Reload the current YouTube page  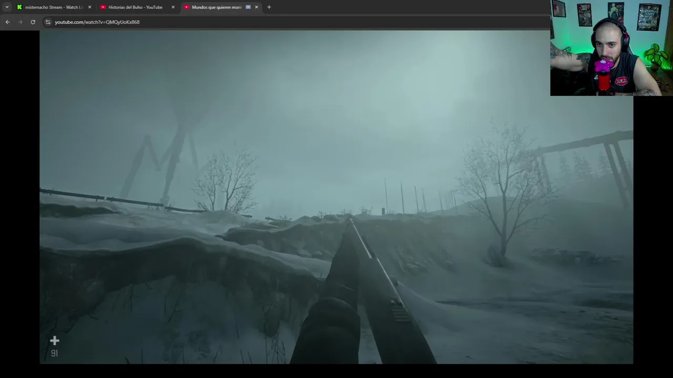(33, 22)
